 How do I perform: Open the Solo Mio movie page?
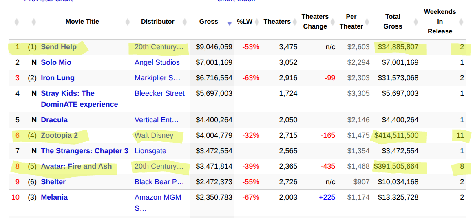(x=56, y=62)
